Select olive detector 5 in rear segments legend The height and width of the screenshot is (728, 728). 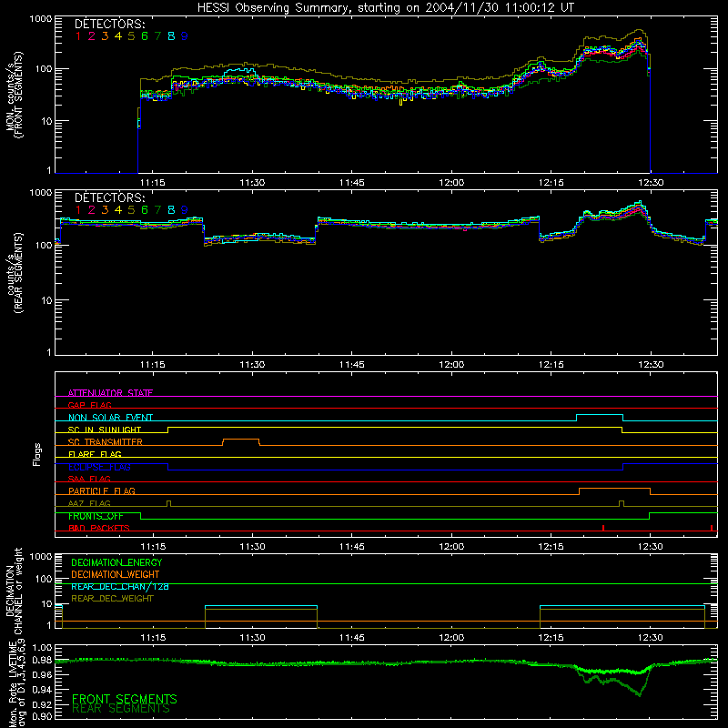[131, 210]
